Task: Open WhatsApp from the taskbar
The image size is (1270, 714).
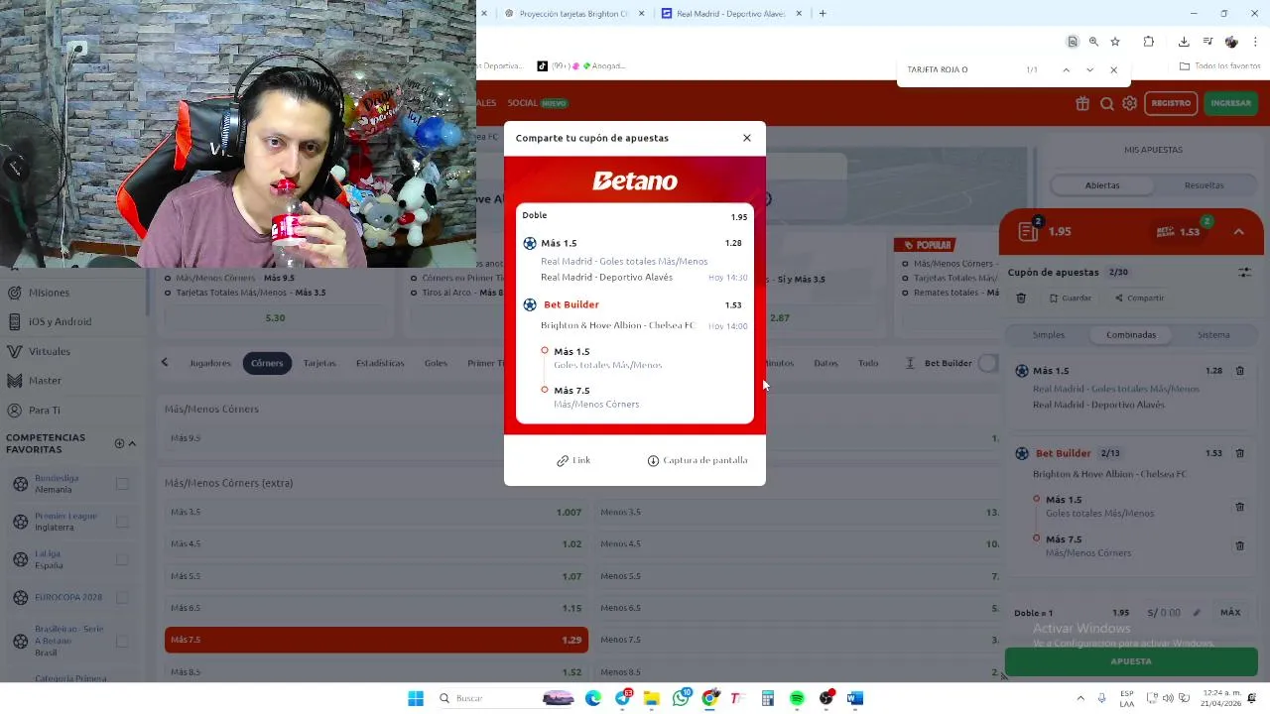Action: pos(681,698)
